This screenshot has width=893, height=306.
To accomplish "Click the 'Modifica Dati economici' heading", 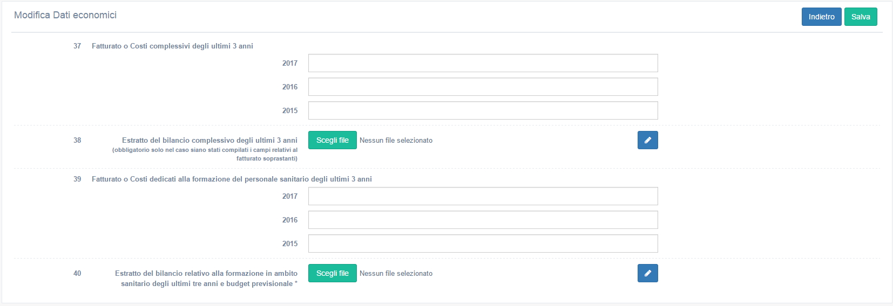I will [x=65, y=15].
